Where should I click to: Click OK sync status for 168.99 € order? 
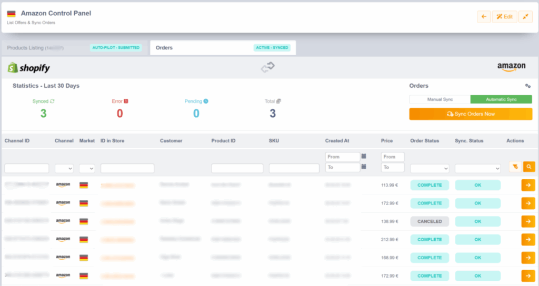478,258
